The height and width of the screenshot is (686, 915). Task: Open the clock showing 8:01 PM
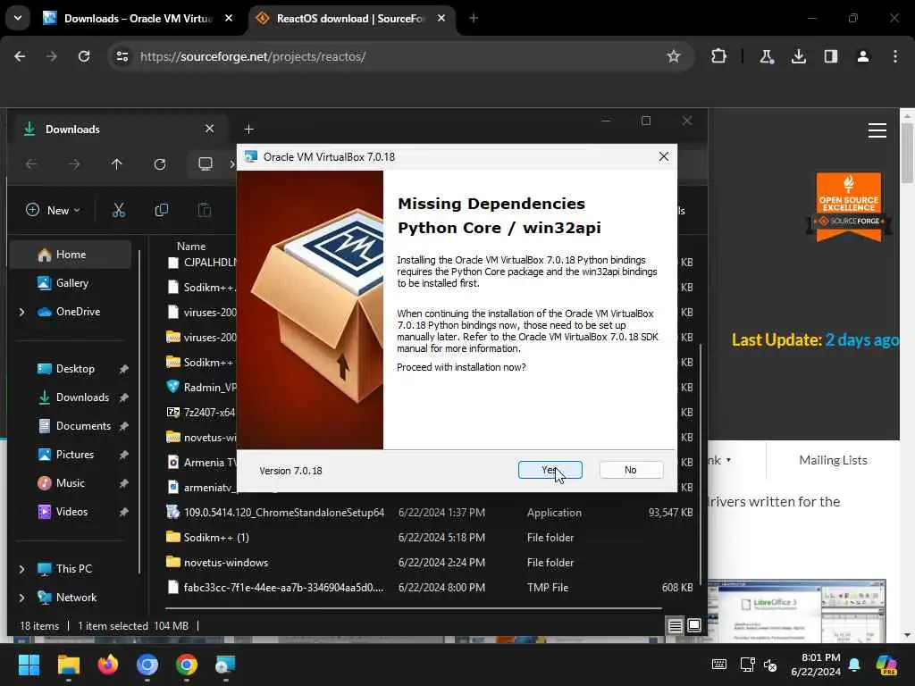tap(816, 665)
